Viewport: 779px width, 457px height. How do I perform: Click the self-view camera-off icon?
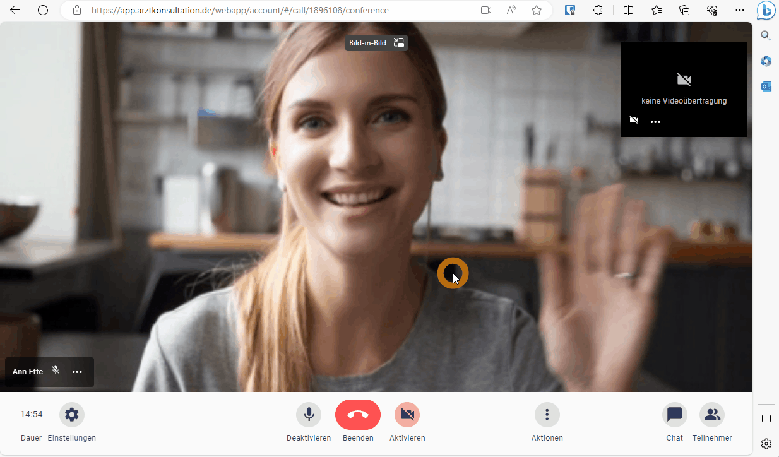(634, 120)
